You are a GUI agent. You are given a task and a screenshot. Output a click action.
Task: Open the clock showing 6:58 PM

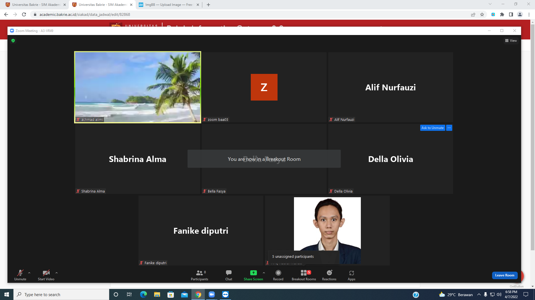tap(511, 294)
